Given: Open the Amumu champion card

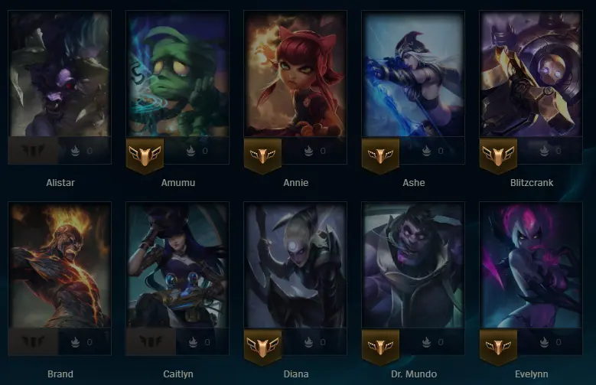Looking at the screenshot, I should (177, 73).
